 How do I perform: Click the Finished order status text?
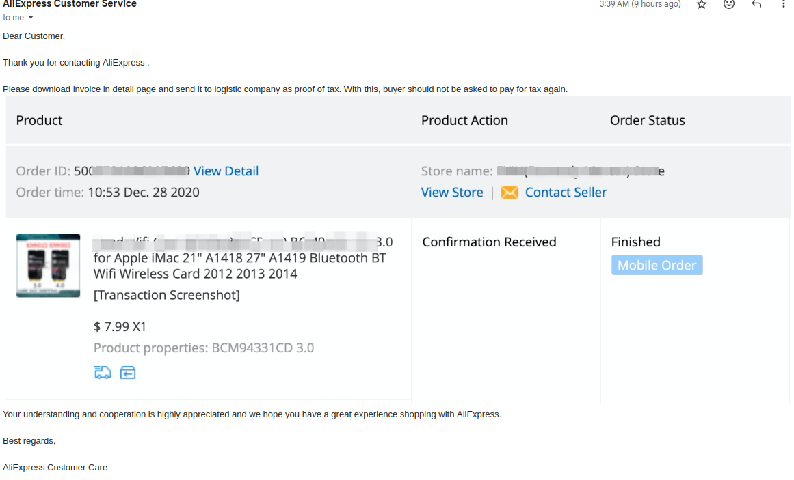point(635,242)
